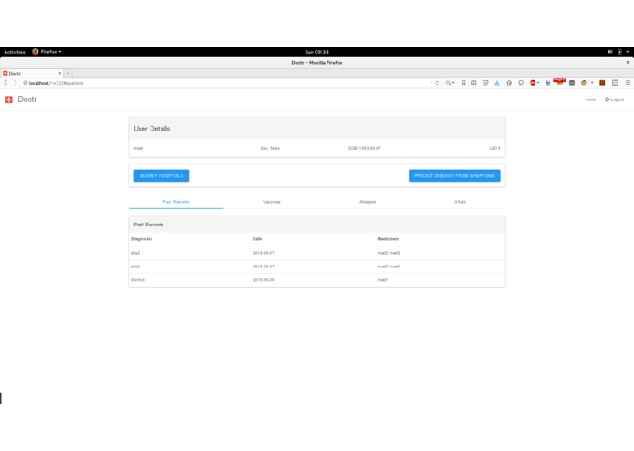Open the URL history dropdown arrow
This screenshot has height=451, width=634.
pyautogui.click(x=431, y=83)
